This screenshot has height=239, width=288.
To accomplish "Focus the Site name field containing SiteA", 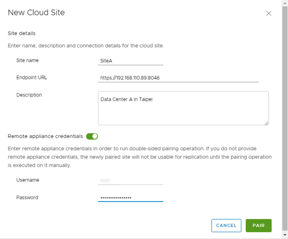I will click(130, 61).
